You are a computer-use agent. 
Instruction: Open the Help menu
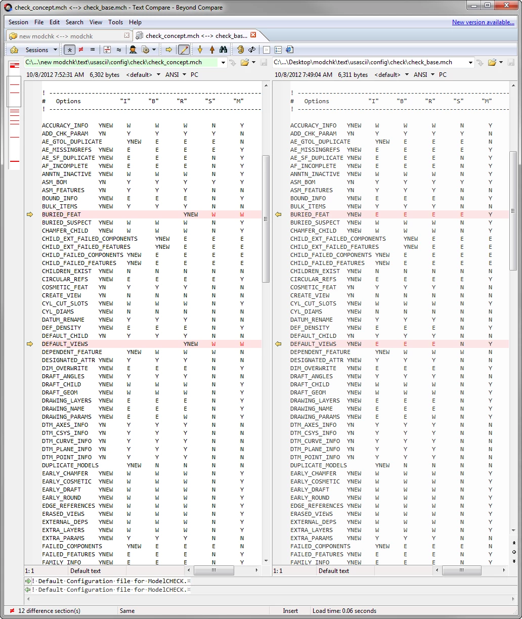pyautogui.click(x=135, y=22)
